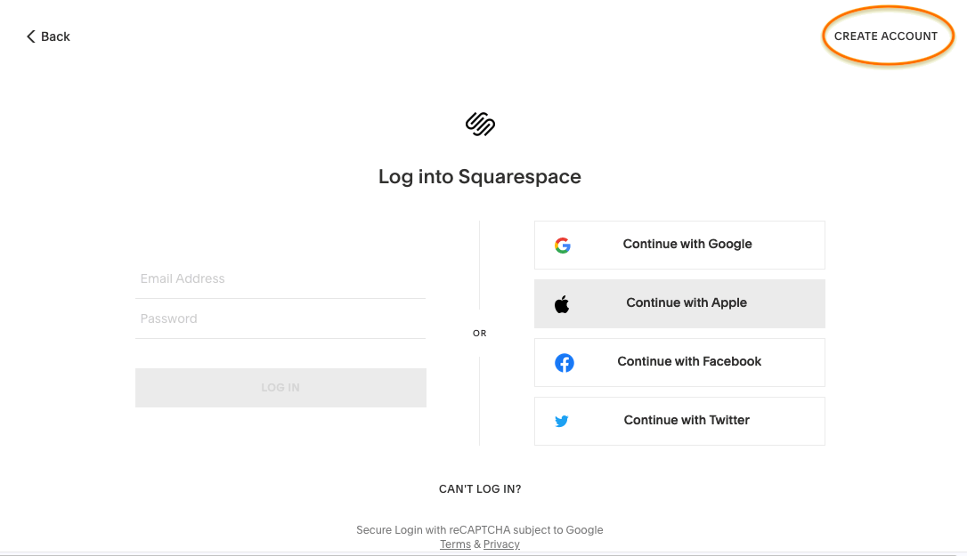
Task: Focus the Email Address field
Action: (x=280, y=278)
